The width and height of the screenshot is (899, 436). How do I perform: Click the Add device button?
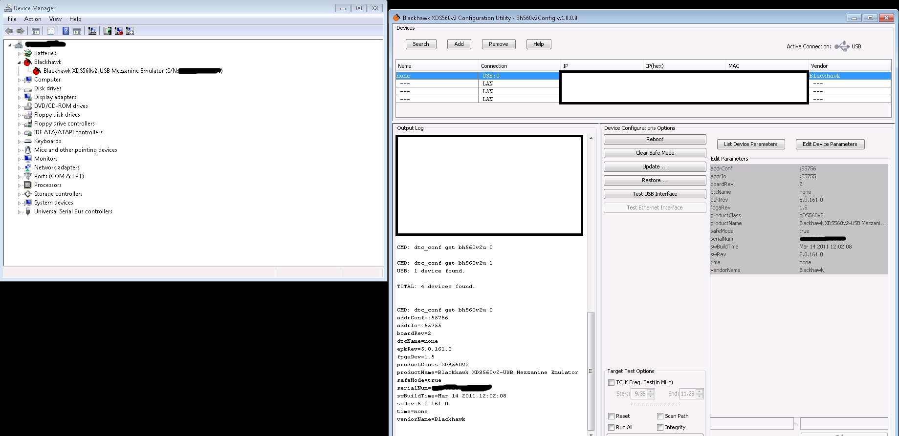tap(459, 44)
